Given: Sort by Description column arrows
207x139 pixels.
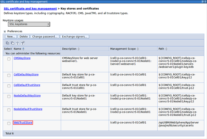Looking at the screenshot, I should [x=79, y=49].
